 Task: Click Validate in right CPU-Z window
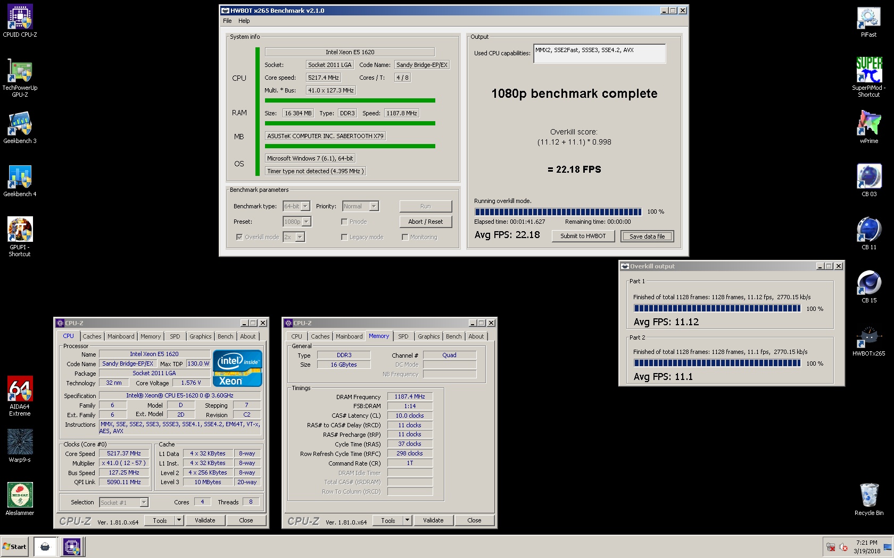point(433,520)
